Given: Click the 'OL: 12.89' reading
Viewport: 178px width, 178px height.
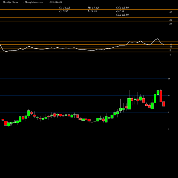Looking at the screenshot, I should coord(122,15).
